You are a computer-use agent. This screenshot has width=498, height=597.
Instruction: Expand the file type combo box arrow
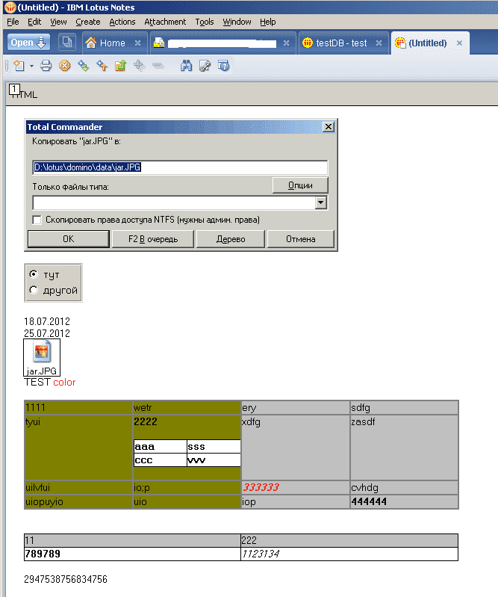pos(321,202)
